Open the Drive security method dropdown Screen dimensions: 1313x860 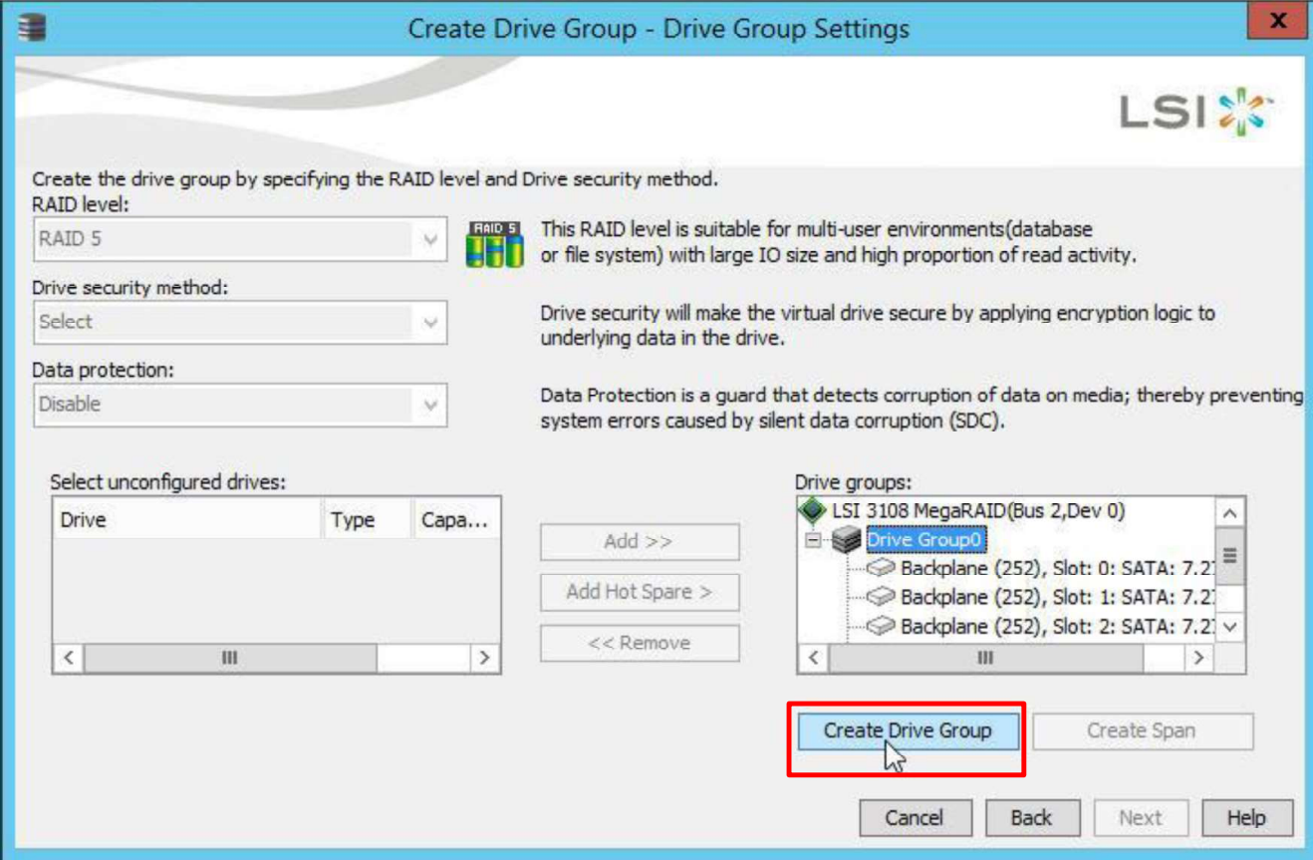[x=429, y=323]
